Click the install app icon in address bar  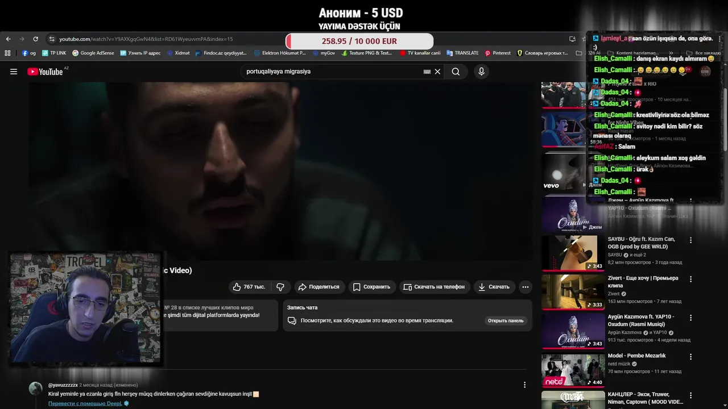coord(572,39)
